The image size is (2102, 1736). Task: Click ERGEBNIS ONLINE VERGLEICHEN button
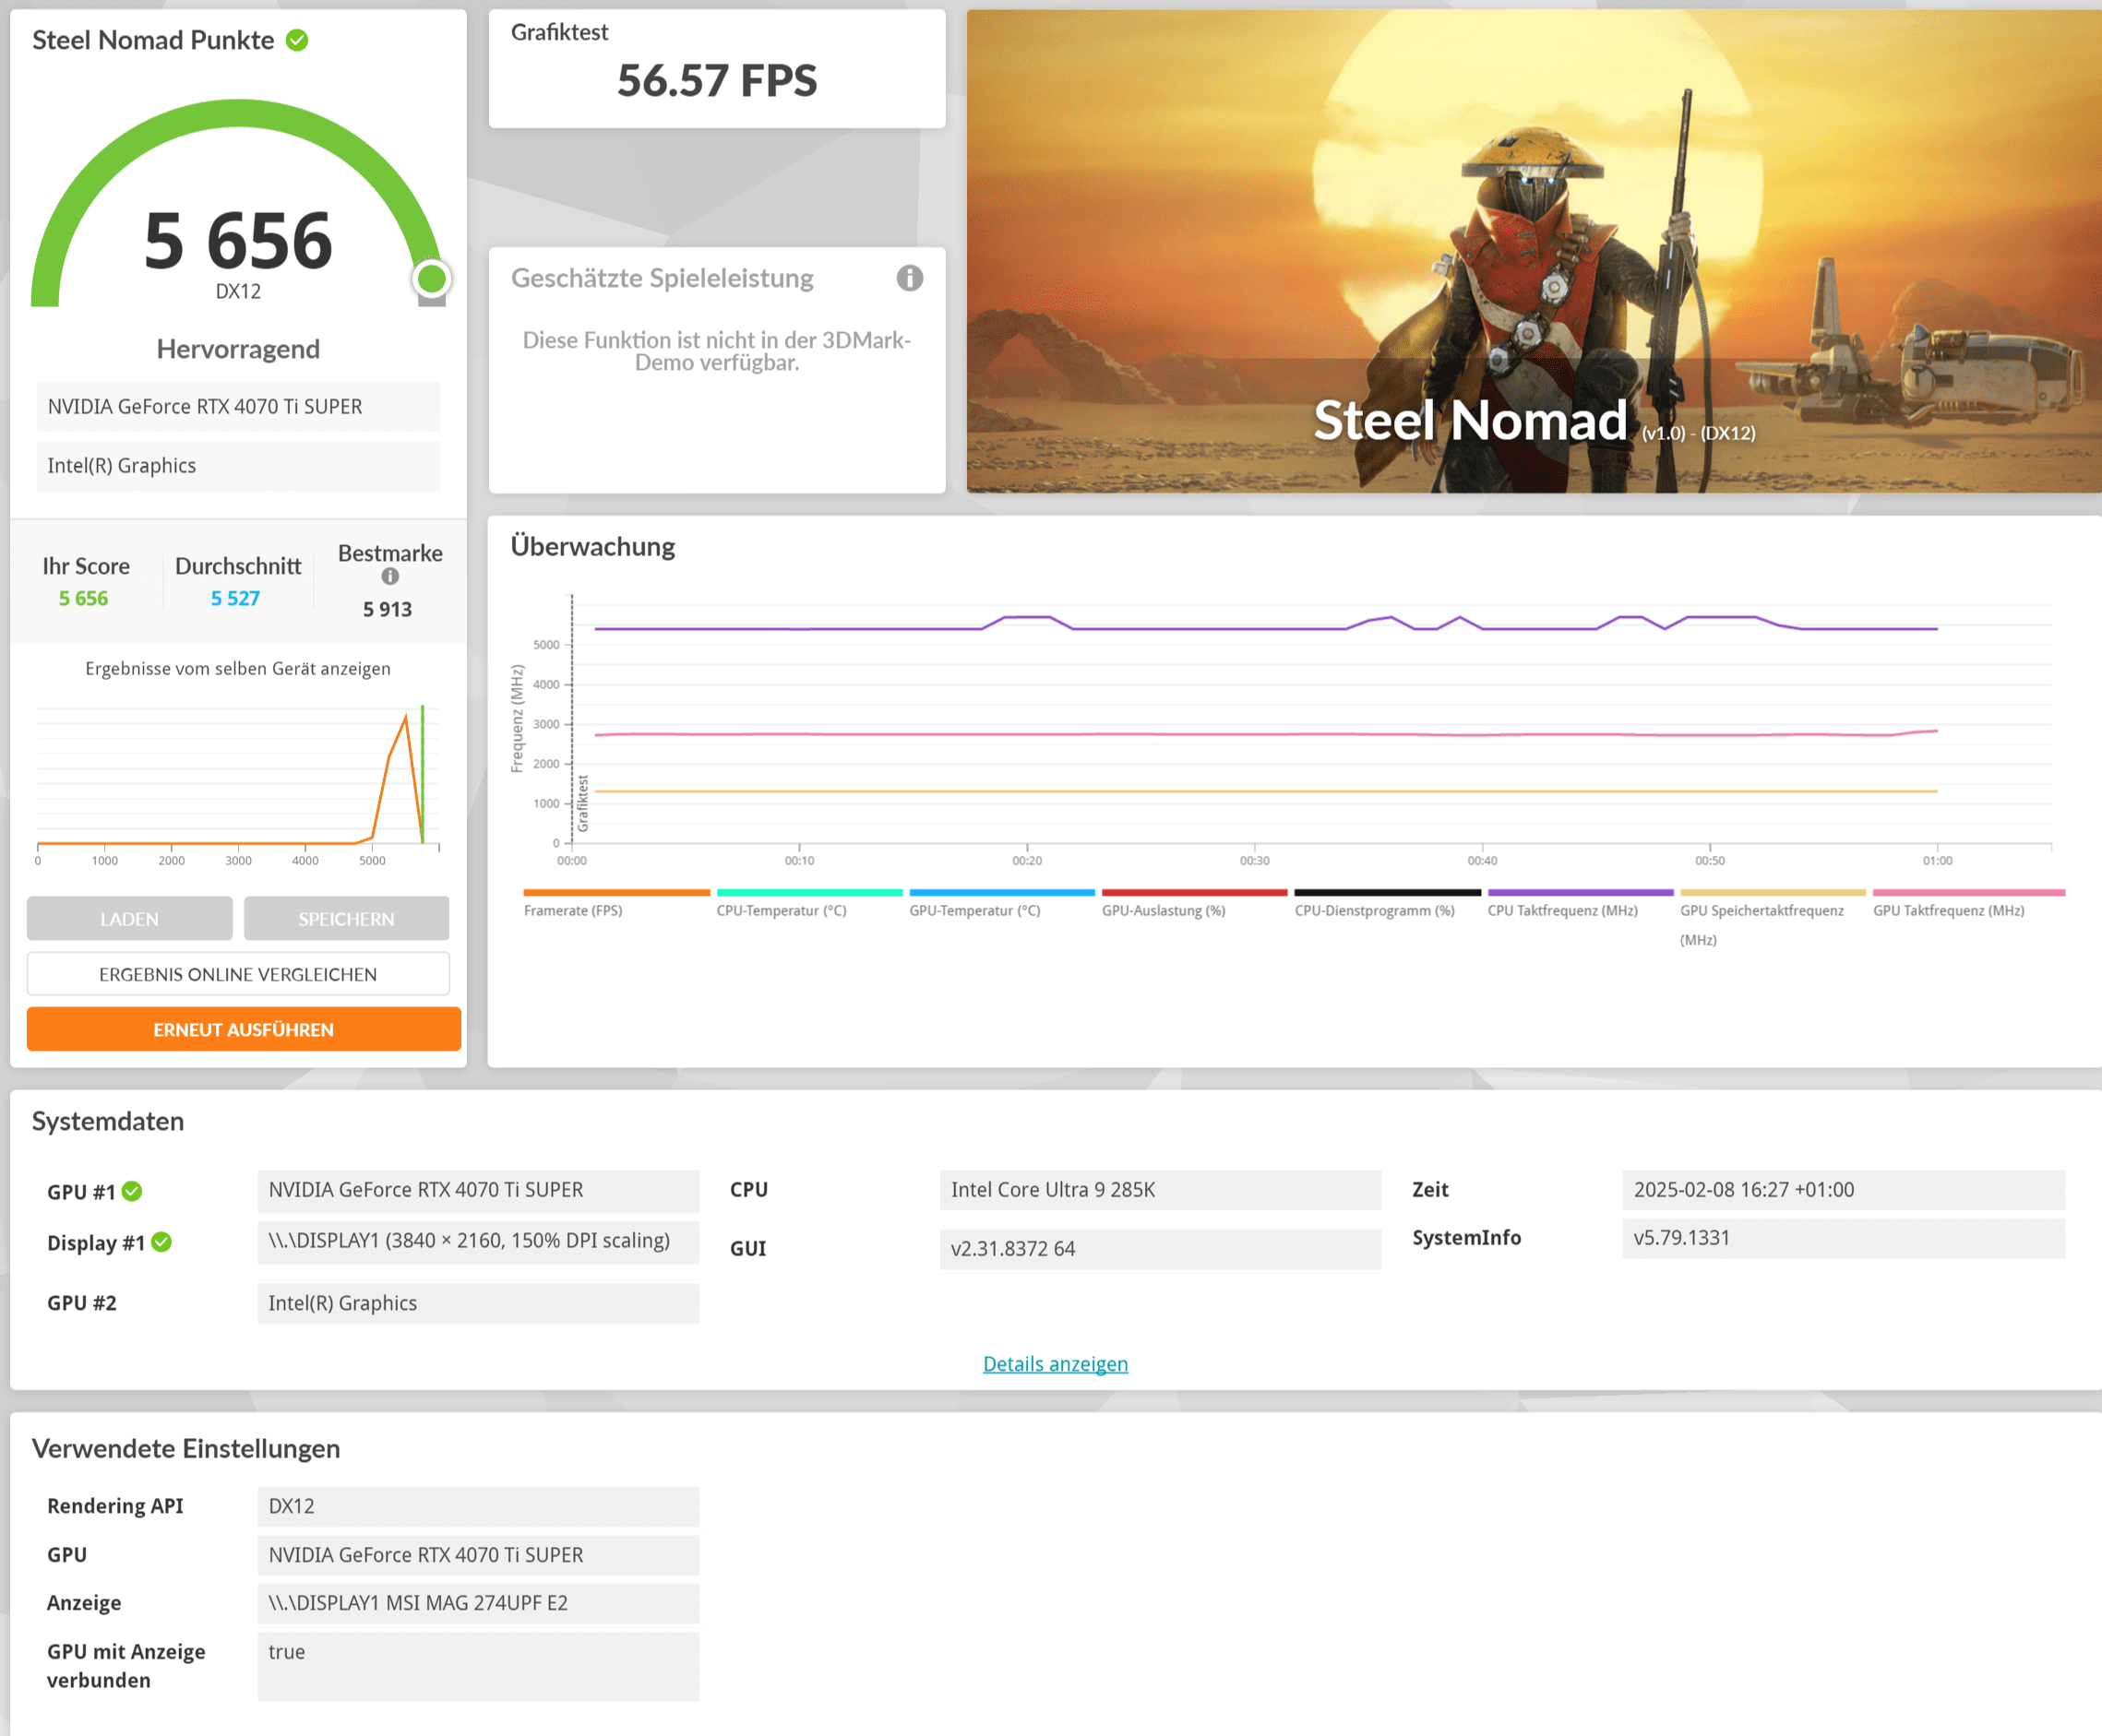(x=238, y=974)
